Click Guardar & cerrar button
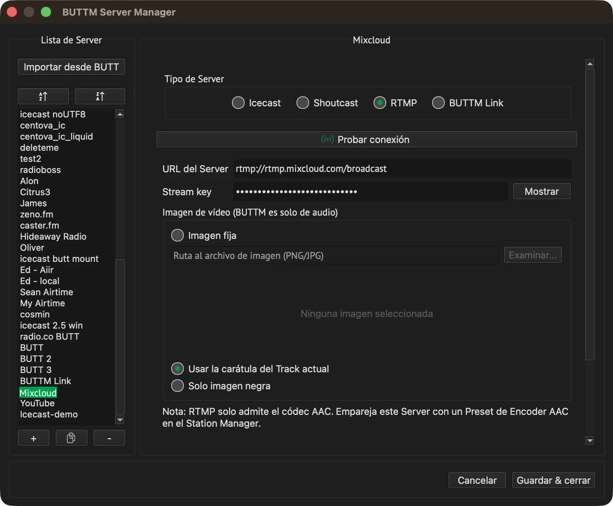The width and height of the screenshot is (613, 506). 553,480
